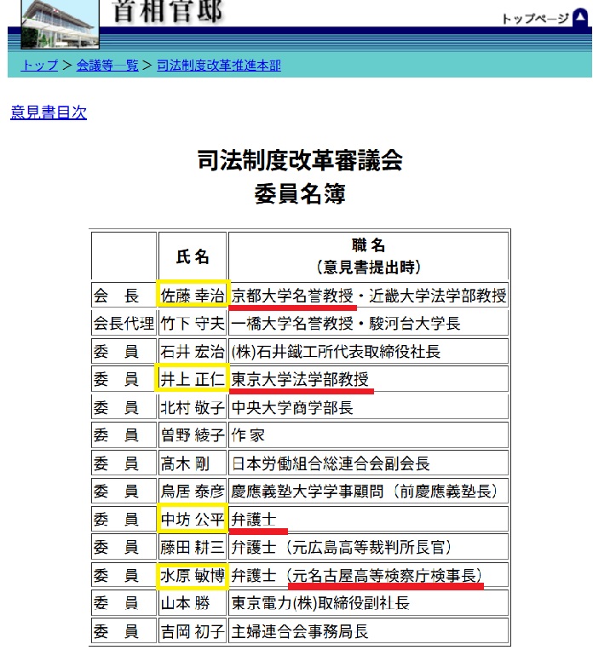This screenshot has height=650, width=593.
Task: Go to 司法制度改革推進本部 breadcrumb link
Action: (219, 66)
